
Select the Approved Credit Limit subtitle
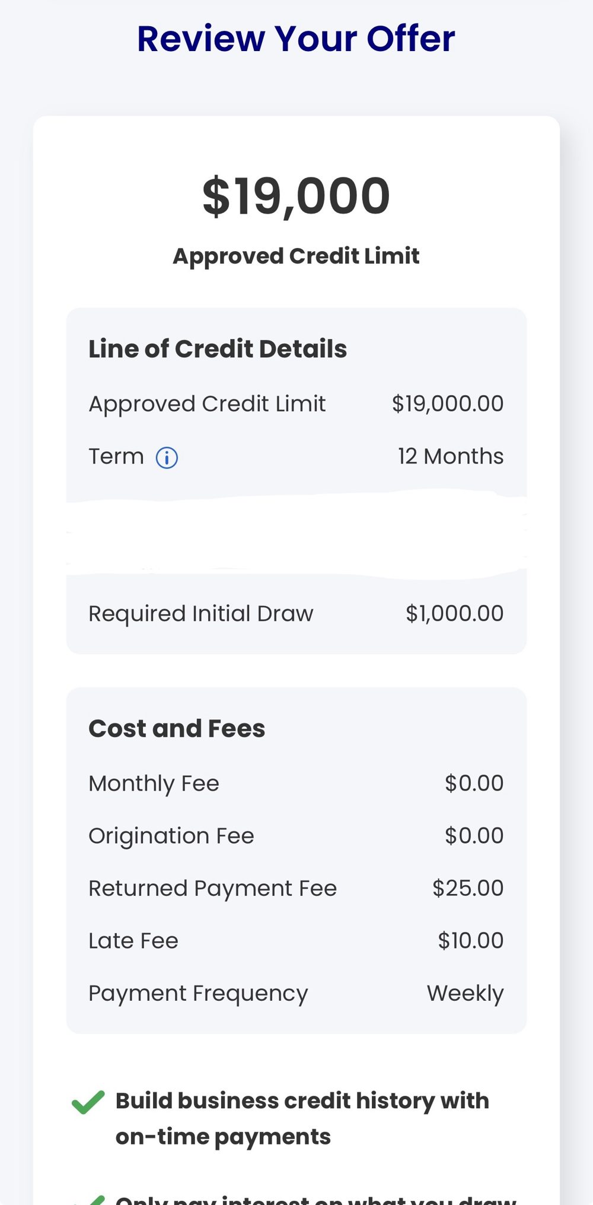tap(296, 256)
